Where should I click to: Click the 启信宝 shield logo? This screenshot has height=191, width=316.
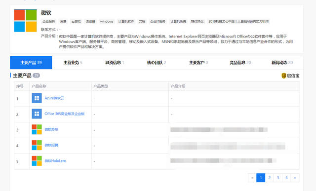click(x=284, y=76)
